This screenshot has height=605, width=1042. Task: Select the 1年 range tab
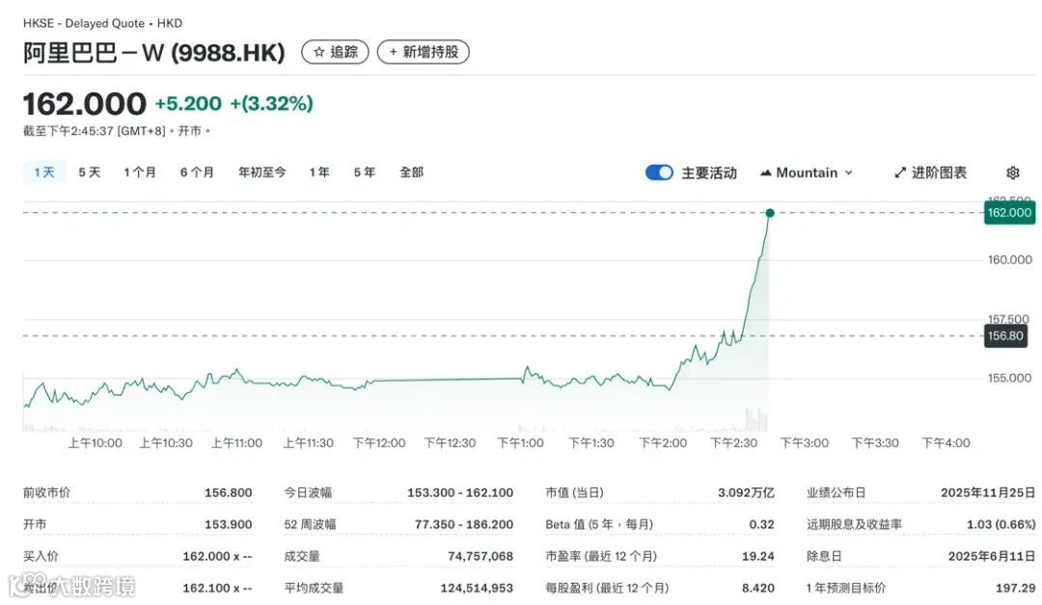coord(319,172)
